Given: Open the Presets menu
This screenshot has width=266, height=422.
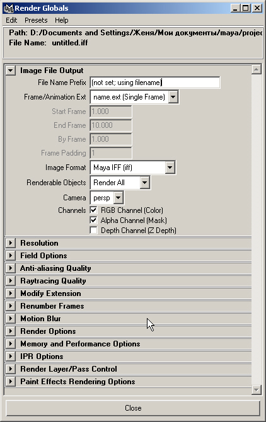Looking at the screenshot, I should (x=36, y=20).
